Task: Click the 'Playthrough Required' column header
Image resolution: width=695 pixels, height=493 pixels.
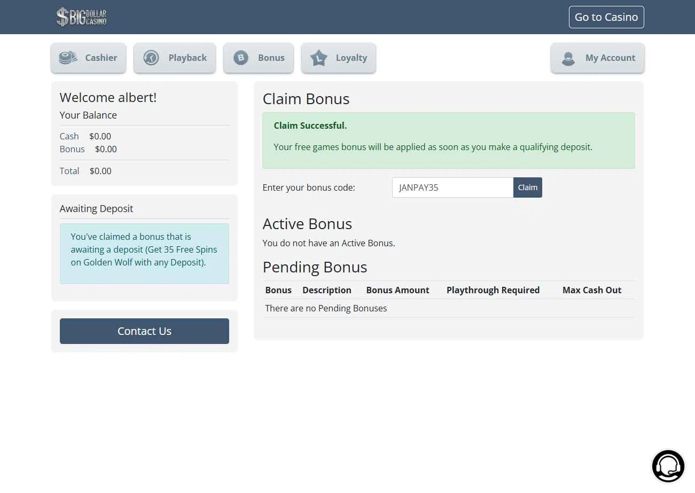Action: pos(493,290)
